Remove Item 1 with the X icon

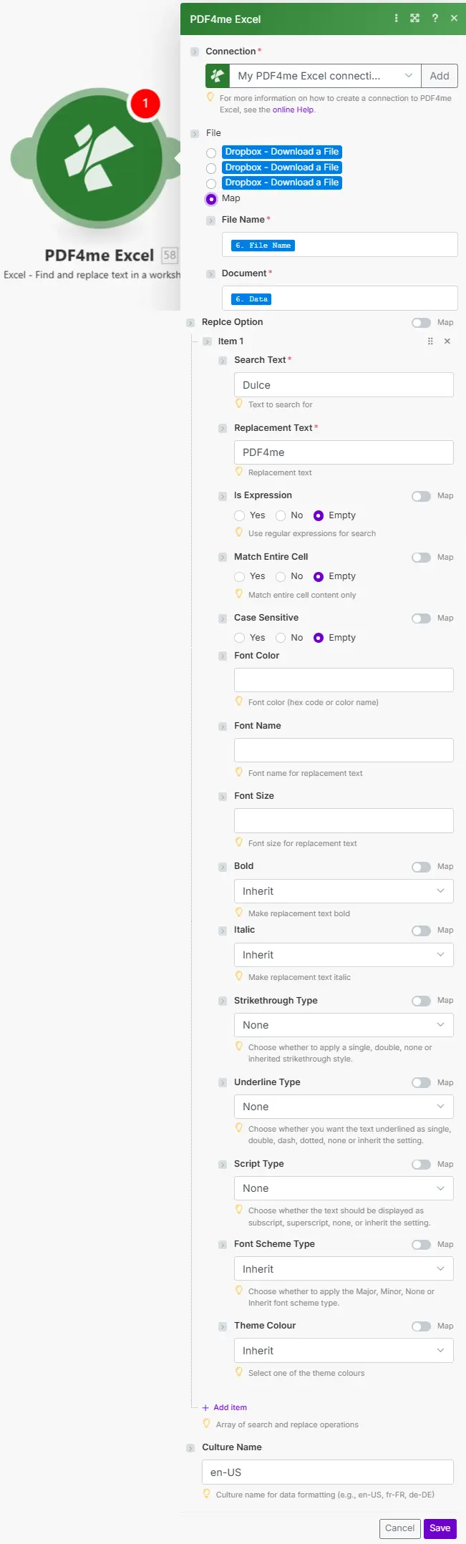pos(447,341)
